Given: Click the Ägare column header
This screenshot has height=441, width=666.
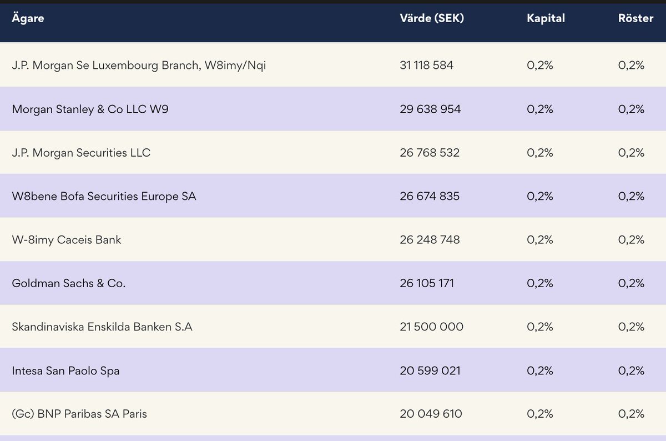Looking at the screenshot, I should (28, 18).
